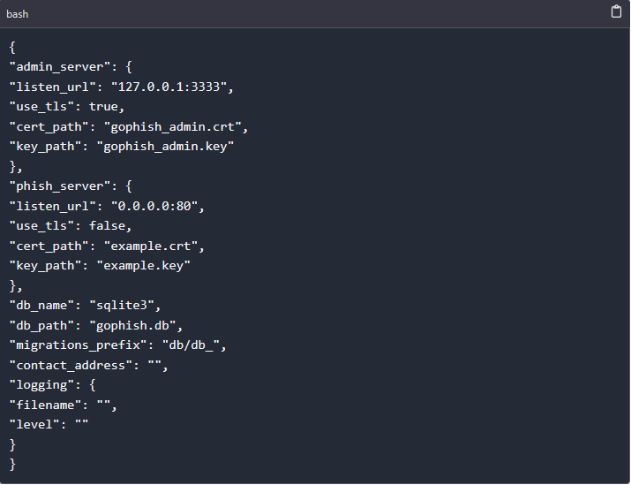This screenshot has width=631, height=485.
Task: Click the phish_server key line
Action: click(x=71, y=186)
